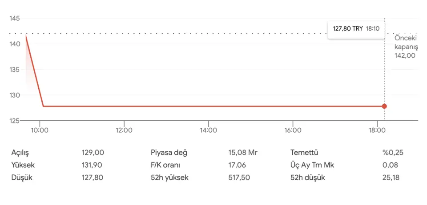The image size is (427, 205).
Task: Click the Yüksek value 131,90
Action: (93, 165)
